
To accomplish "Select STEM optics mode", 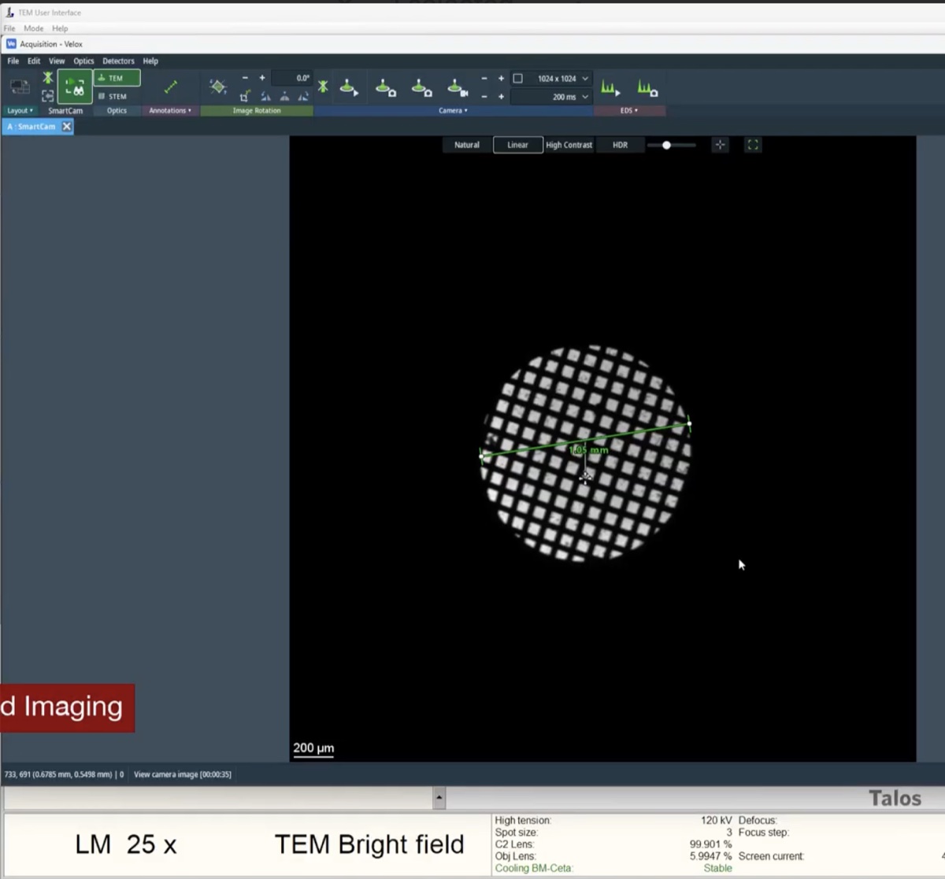I will 117,96.
